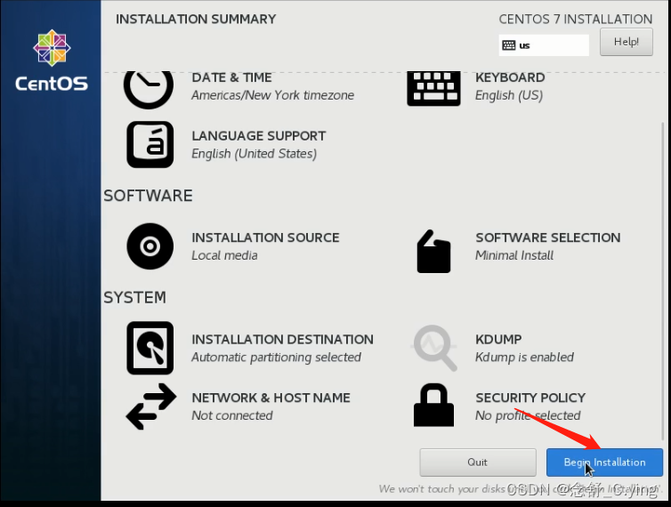Open Software Selection package icon
Image resolution: width=671 pixels, height=507 pixels.
coord(433,251)
